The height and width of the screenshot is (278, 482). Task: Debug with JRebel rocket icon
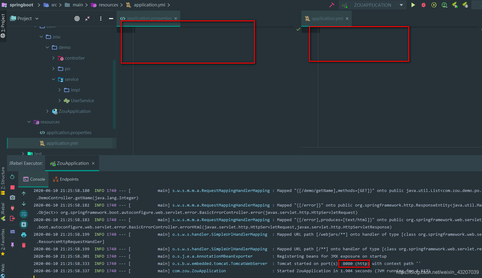(465, 5)
